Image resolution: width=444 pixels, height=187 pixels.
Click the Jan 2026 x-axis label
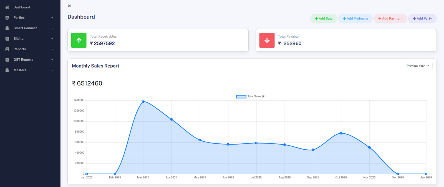426,178
